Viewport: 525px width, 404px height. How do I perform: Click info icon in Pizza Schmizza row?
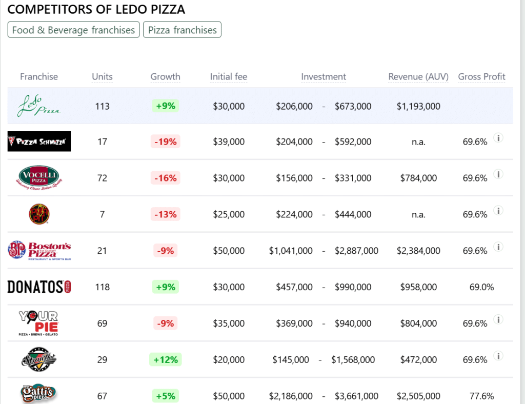[x=497, y=138]
